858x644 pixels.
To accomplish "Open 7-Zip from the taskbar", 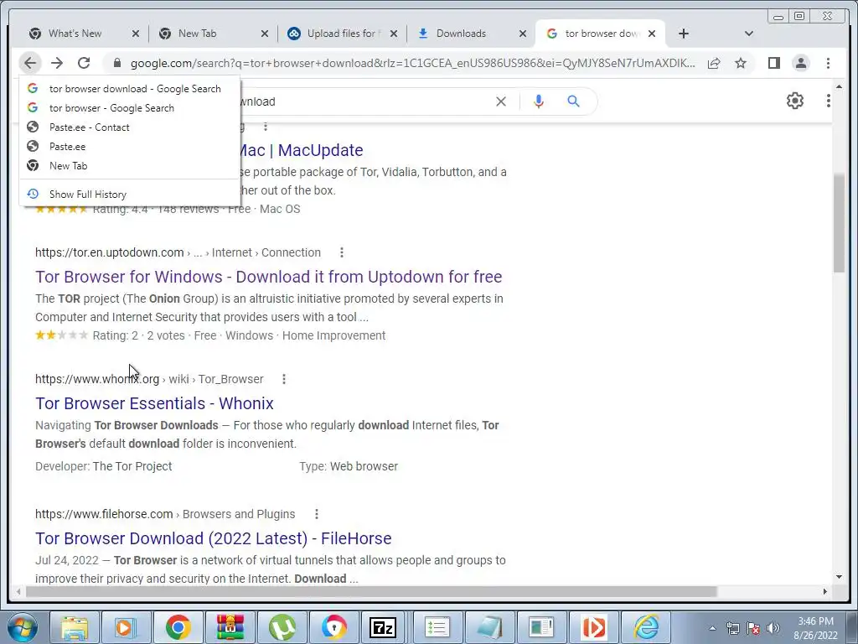I will (x=383, y=627).
